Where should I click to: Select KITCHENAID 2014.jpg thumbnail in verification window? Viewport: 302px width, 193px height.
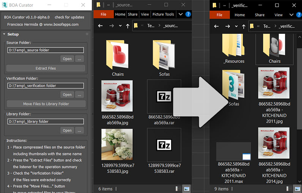(274, 143)
